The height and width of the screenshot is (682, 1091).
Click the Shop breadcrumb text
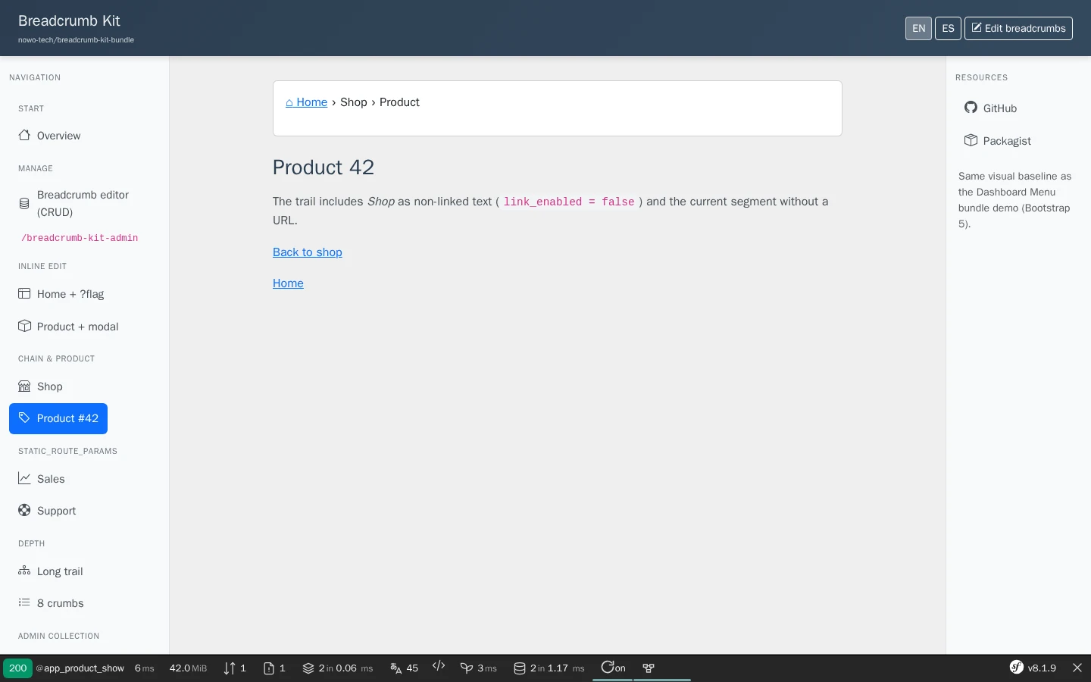click(354, 102)
